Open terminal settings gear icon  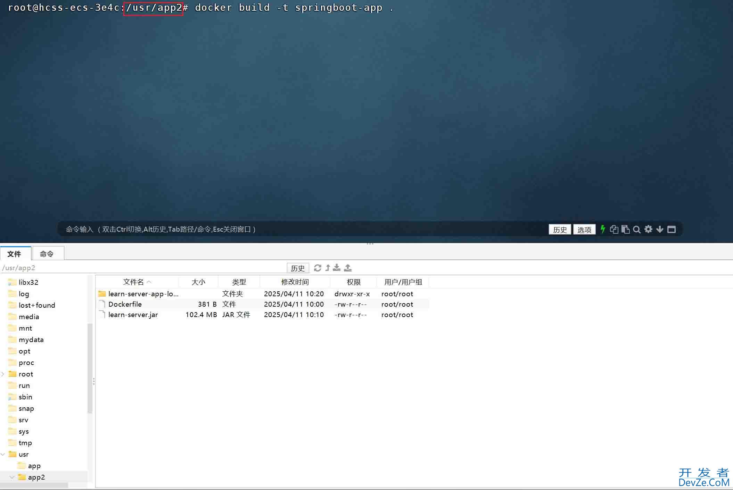tap(648, 229)
